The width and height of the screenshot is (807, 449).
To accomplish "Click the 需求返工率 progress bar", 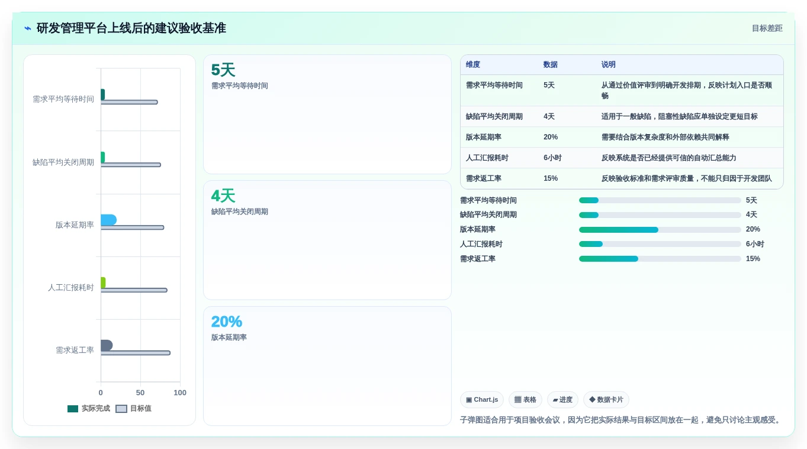I will (x=660, y=259).
